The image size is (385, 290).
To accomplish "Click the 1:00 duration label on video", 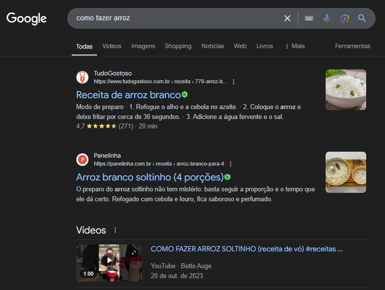I will pos(89,274).
